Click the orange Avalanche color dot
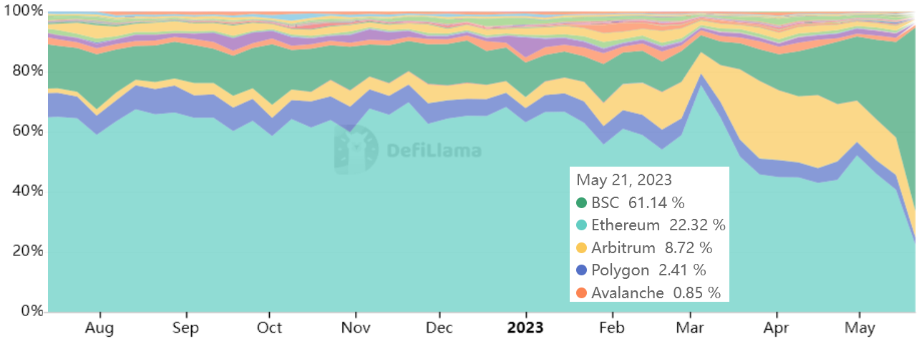This screenshot has height=344, width=919. (582, 293)
